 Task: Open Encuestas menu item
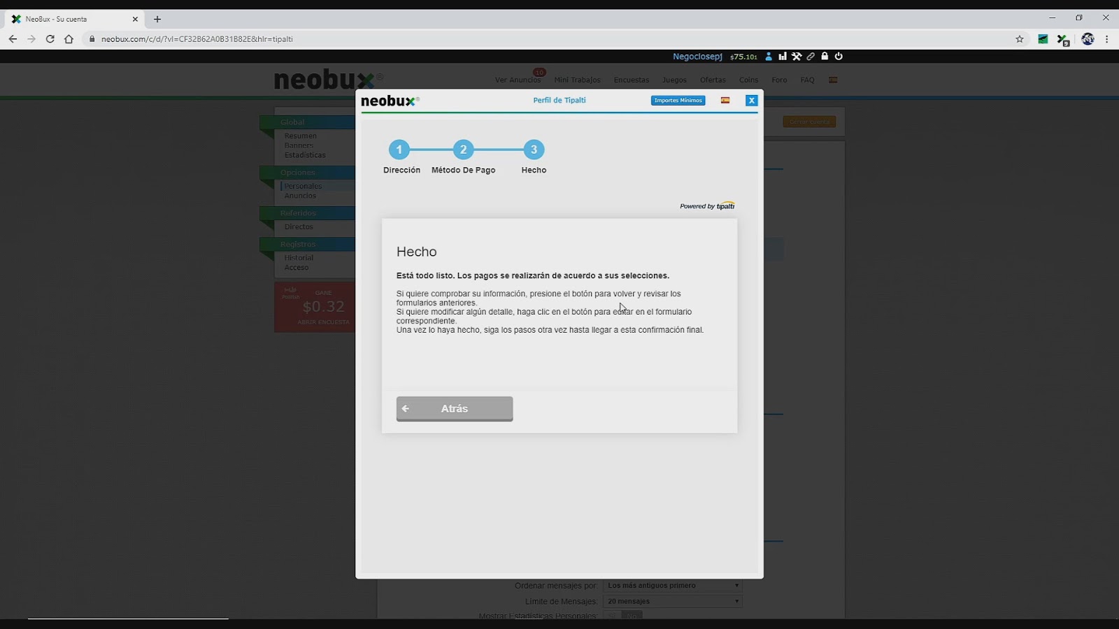tap(632, 80)
